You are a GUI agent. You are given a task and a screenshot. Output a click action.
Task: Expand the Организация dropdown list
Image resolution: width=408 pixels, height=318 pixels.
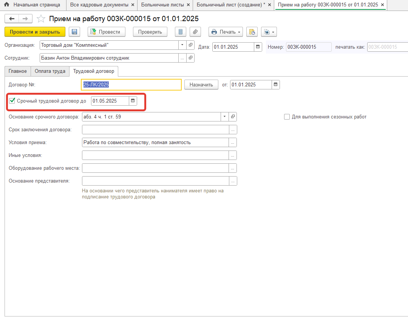click(x=182, y=45)
